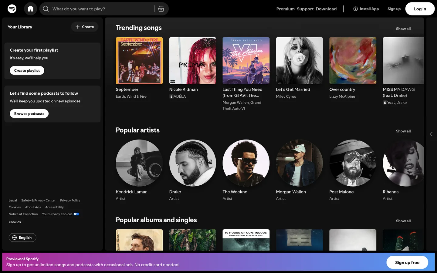Image resolution: width=437 pixels, height=273 pixels.
Task: Show all Popular albums and singles
Action: [x=403, y=221]
